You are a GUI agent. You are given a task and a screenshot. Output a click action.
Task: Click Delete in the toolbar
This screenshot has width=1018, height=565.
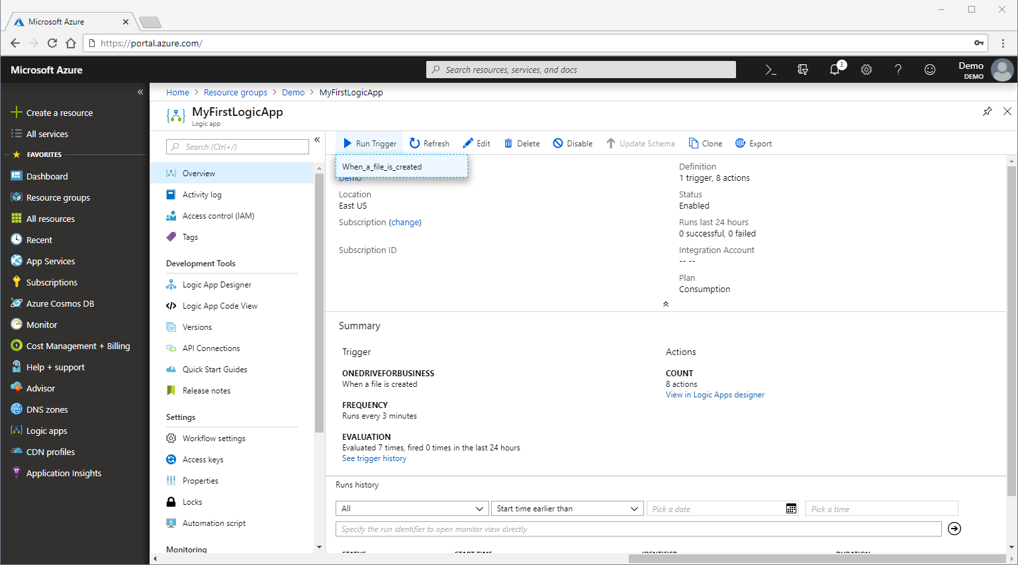pyautogui.click(x=522, y=143)
